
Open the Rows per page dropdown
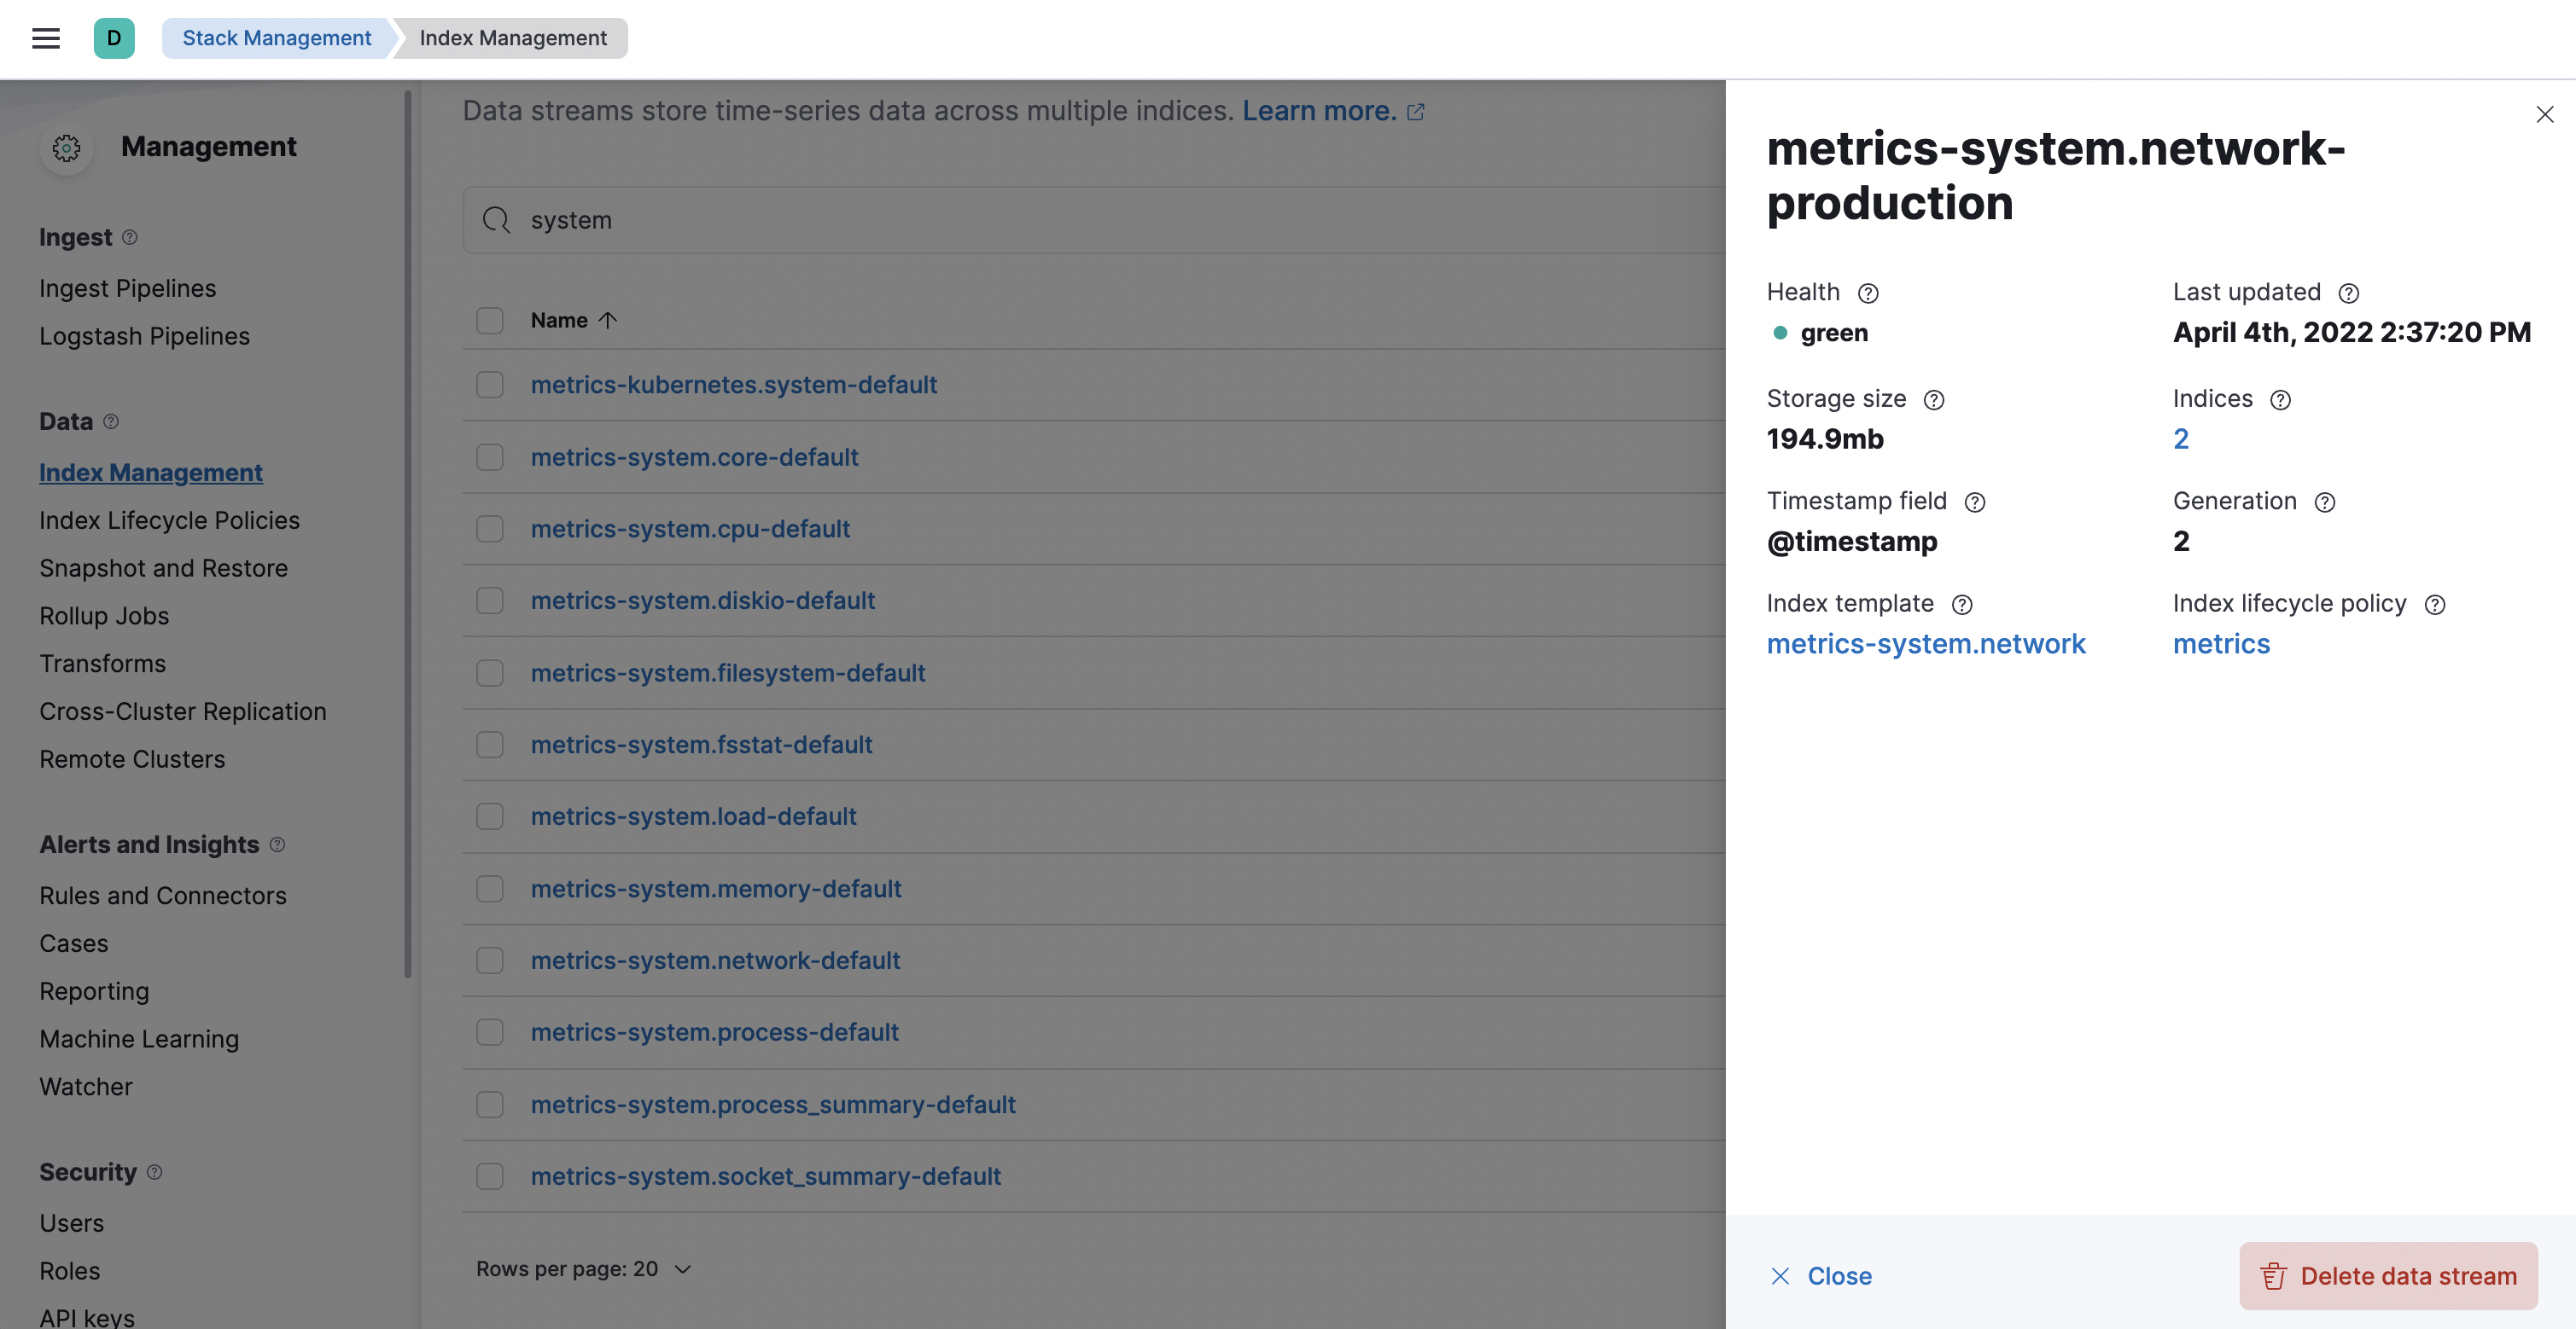[x=583, y=1268]
